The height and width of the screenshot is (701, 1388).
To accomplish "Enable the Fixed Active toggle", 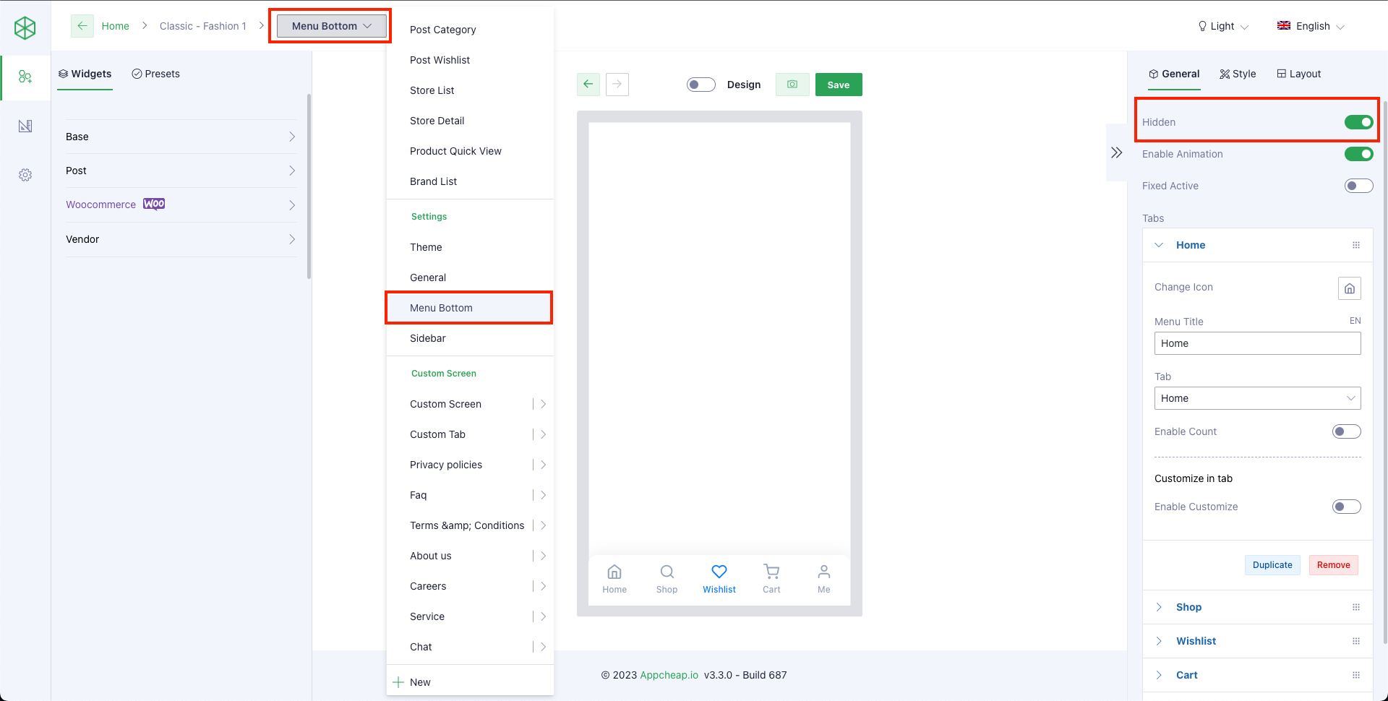I will 1358,186.
